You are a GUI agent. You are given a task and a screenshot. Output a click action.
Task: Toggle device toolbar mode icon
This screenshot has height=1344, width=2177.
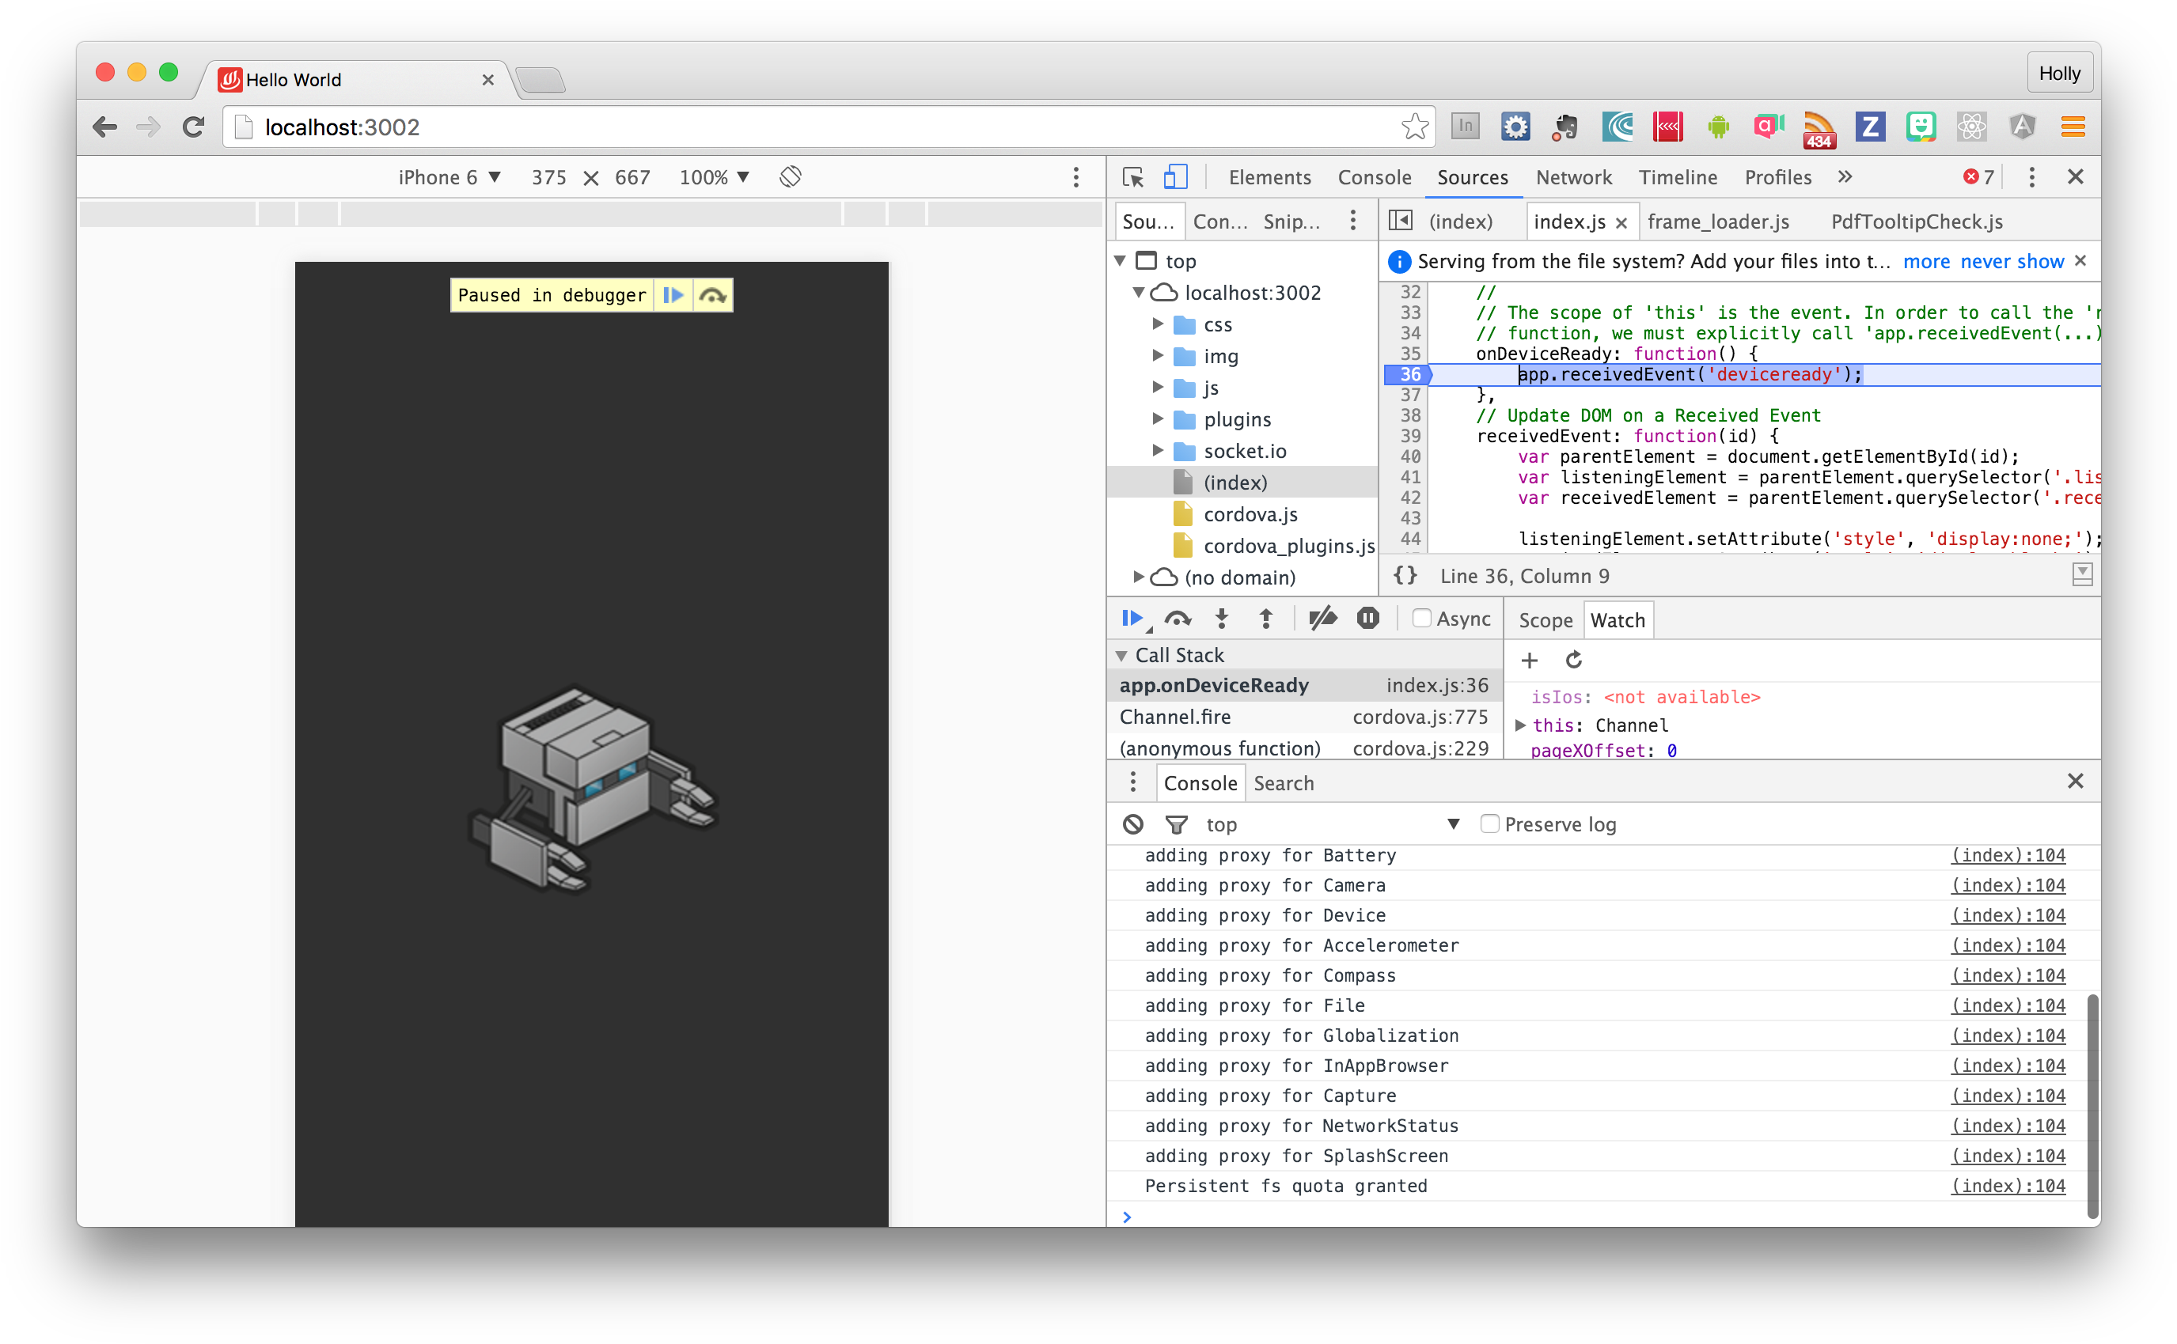coord(1175,177)
